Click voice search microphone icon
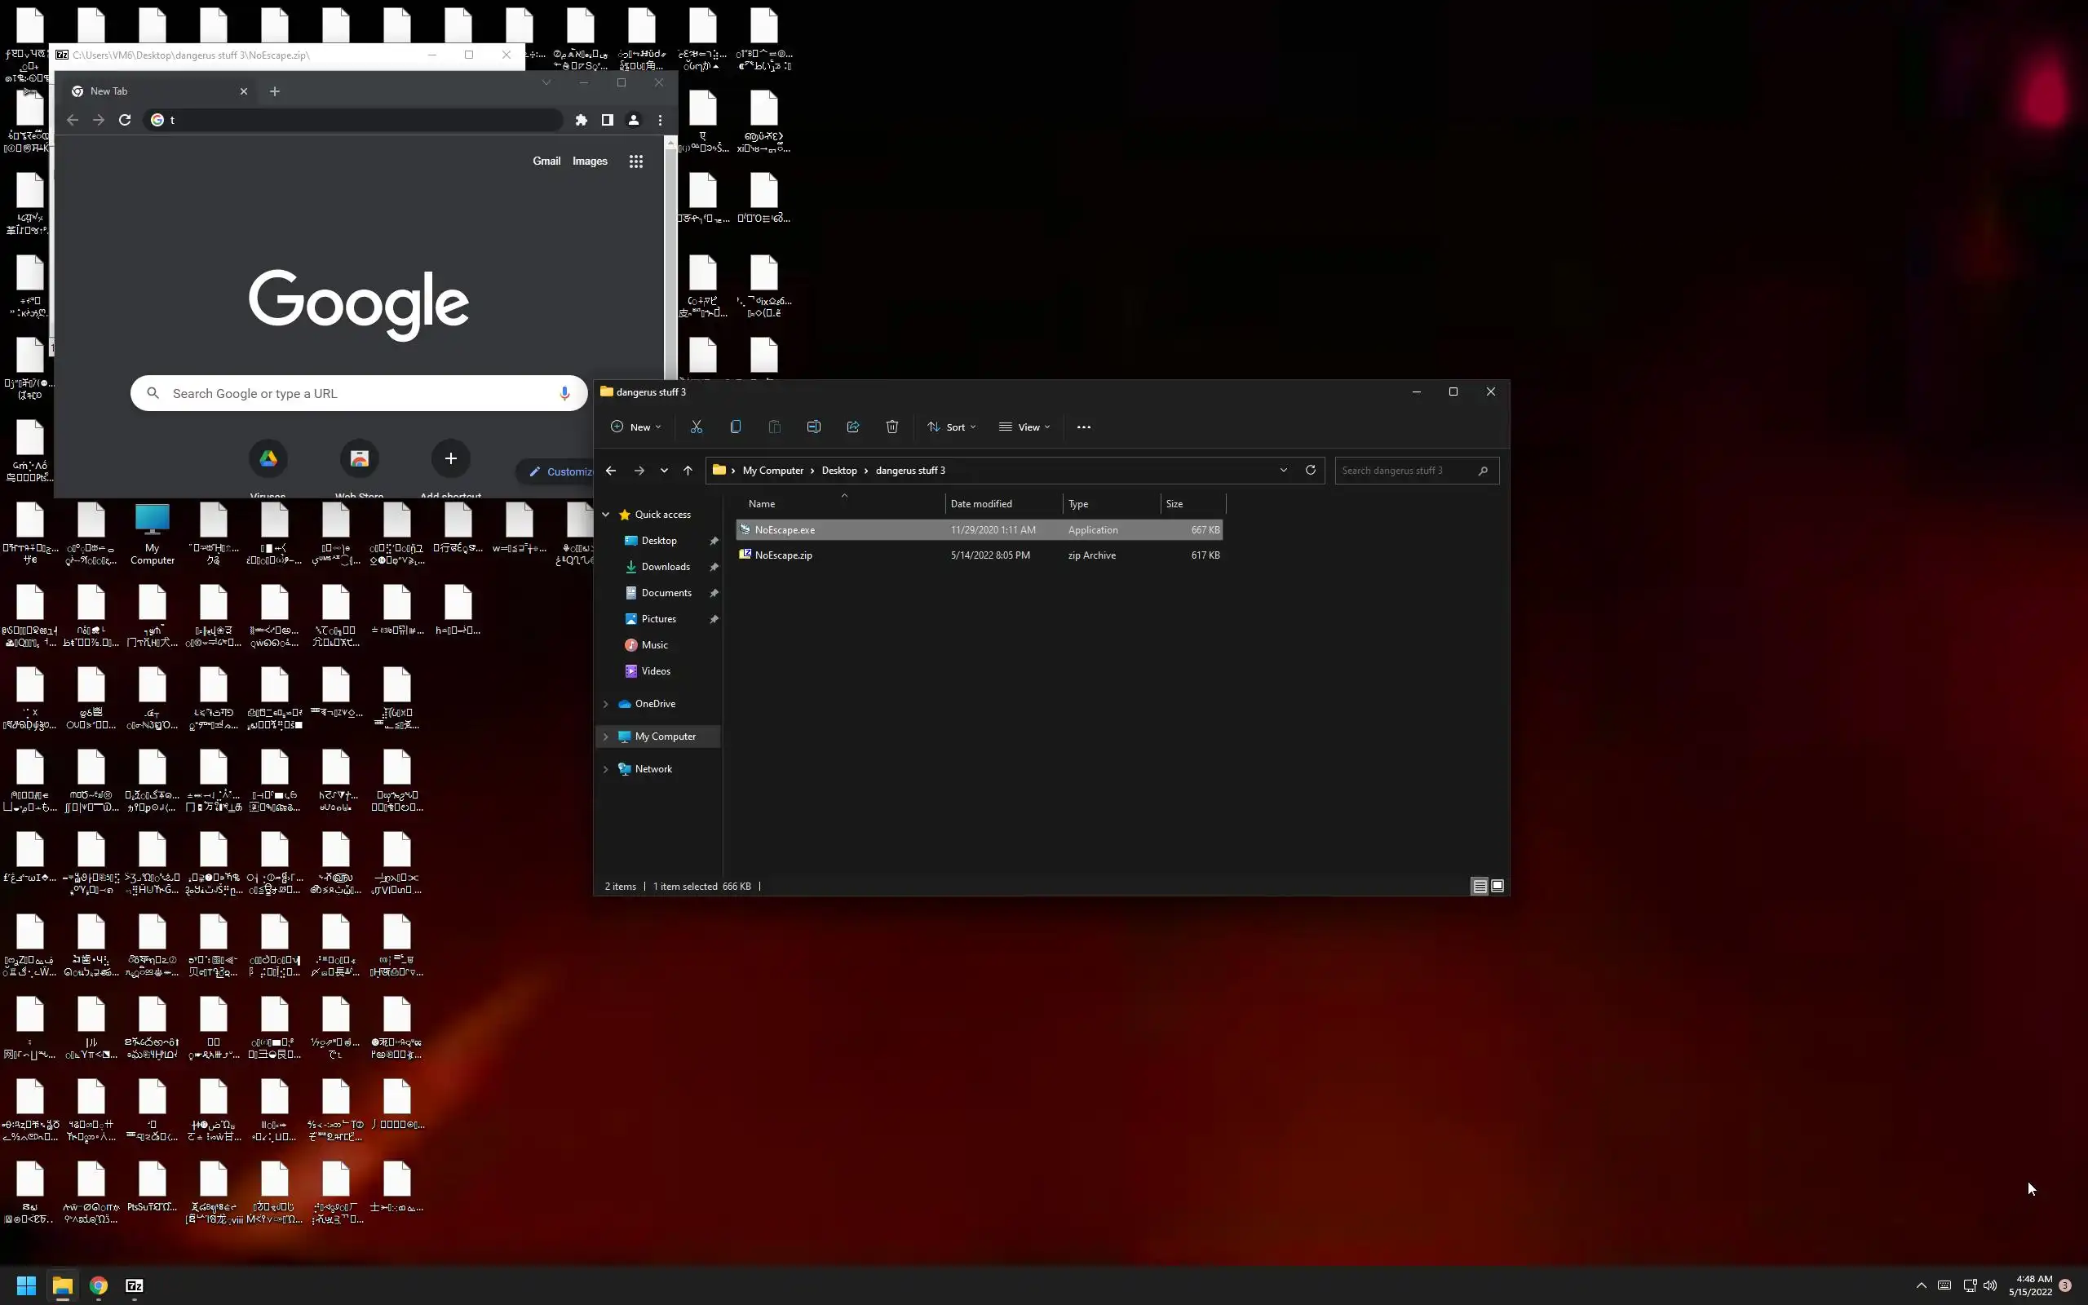 [564, 394]
